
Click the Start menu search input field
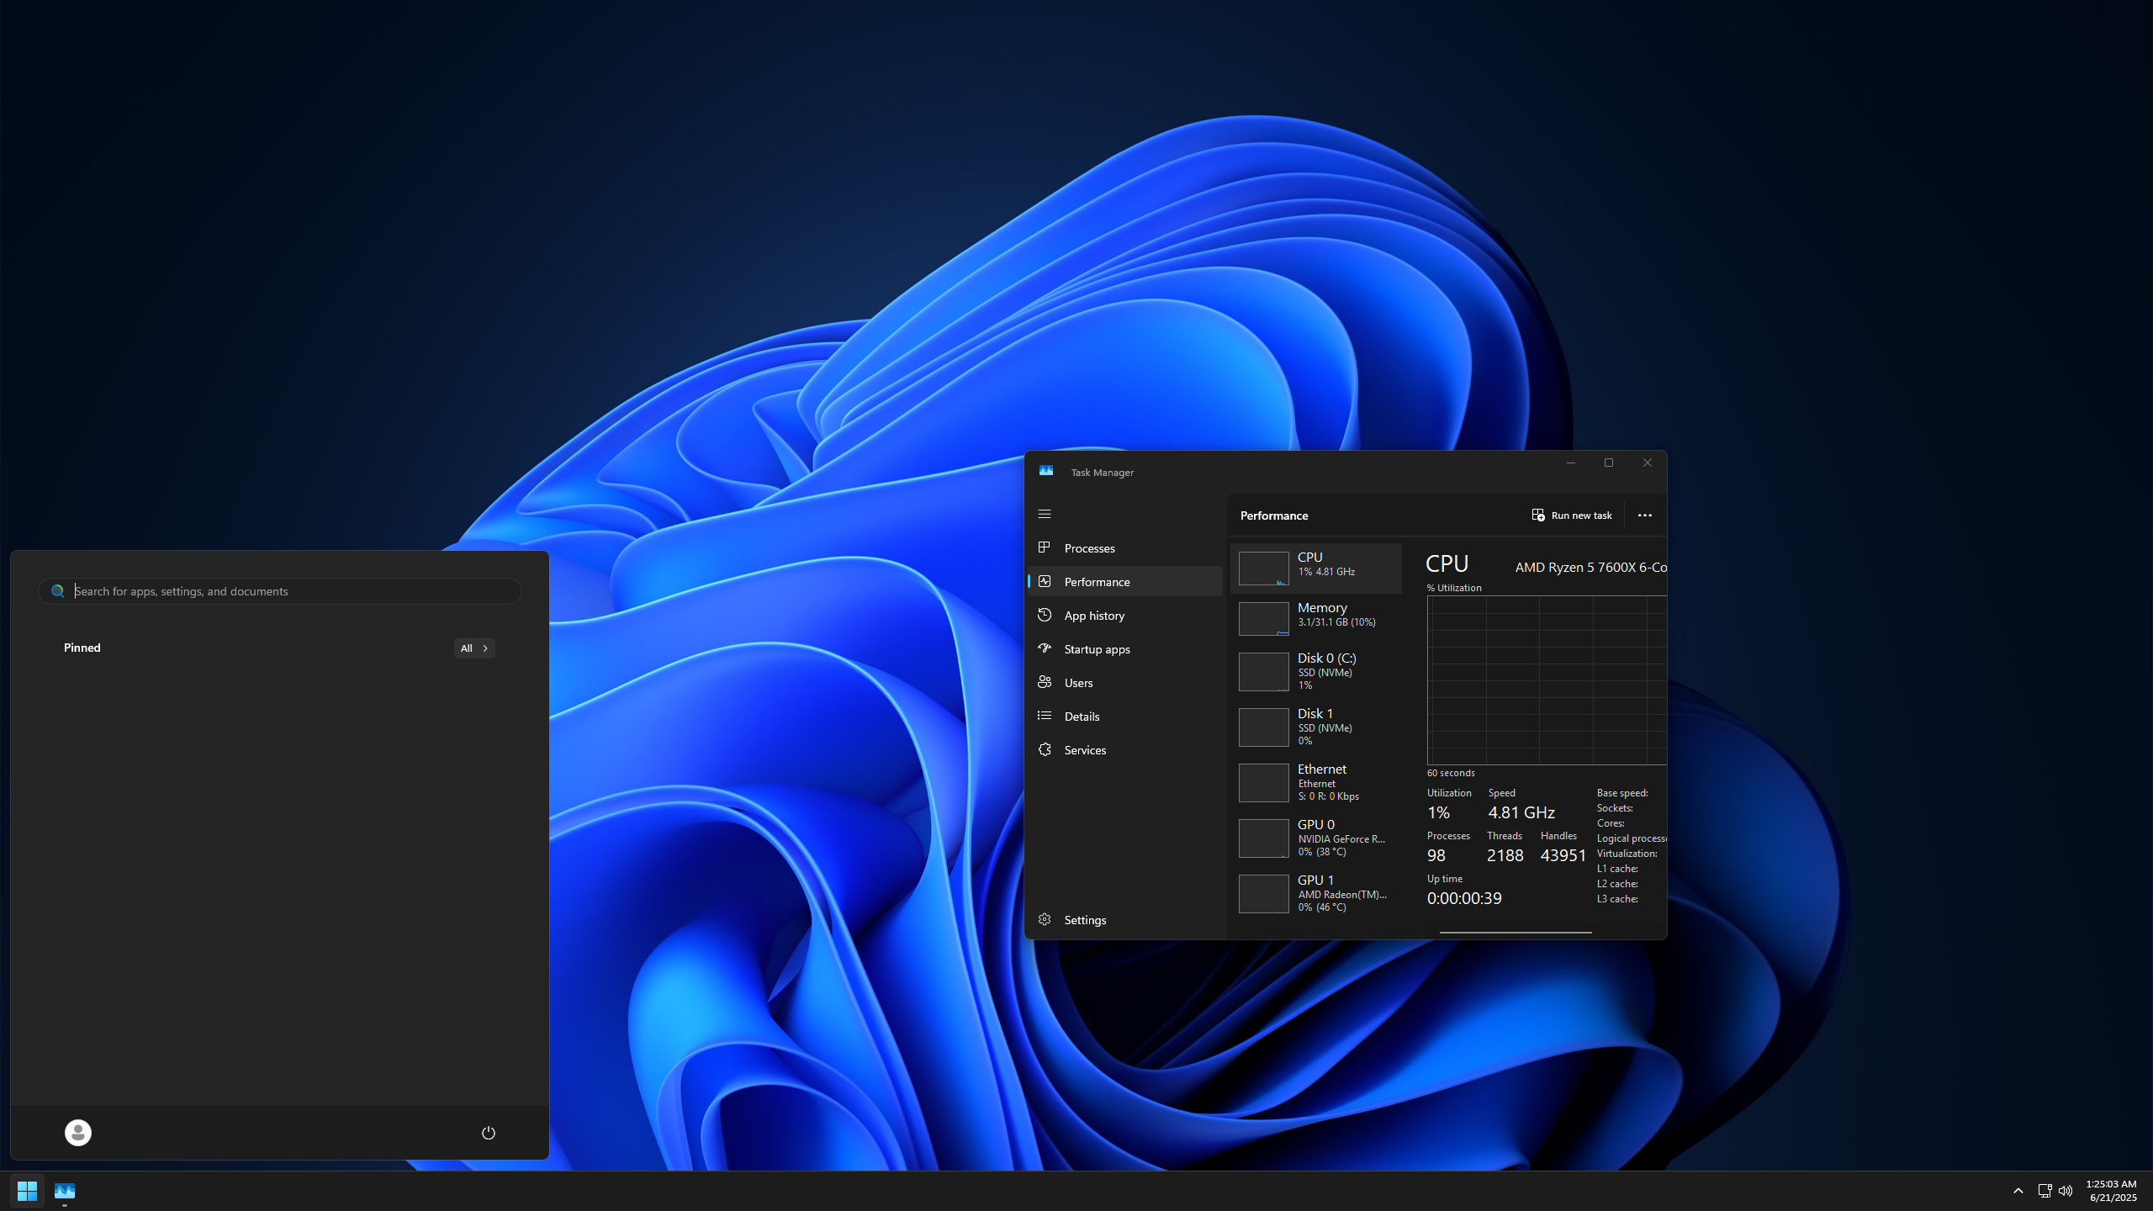click(280, 591)
